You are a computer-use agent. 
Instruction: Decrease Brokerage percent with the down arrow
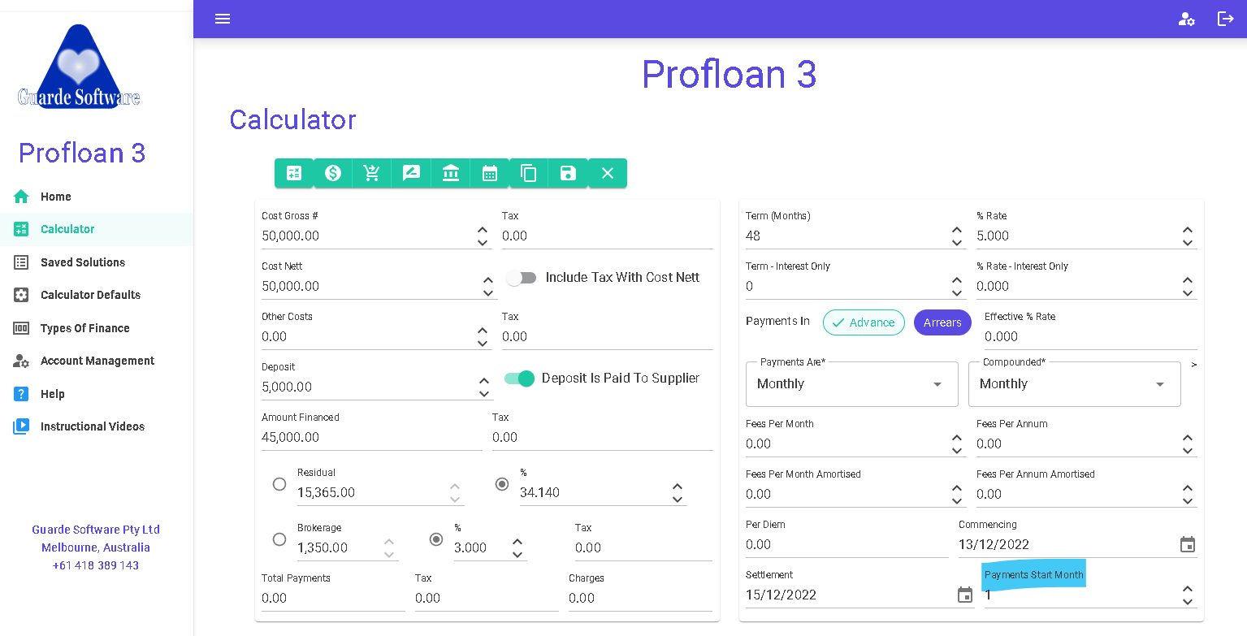click(517, 555)
